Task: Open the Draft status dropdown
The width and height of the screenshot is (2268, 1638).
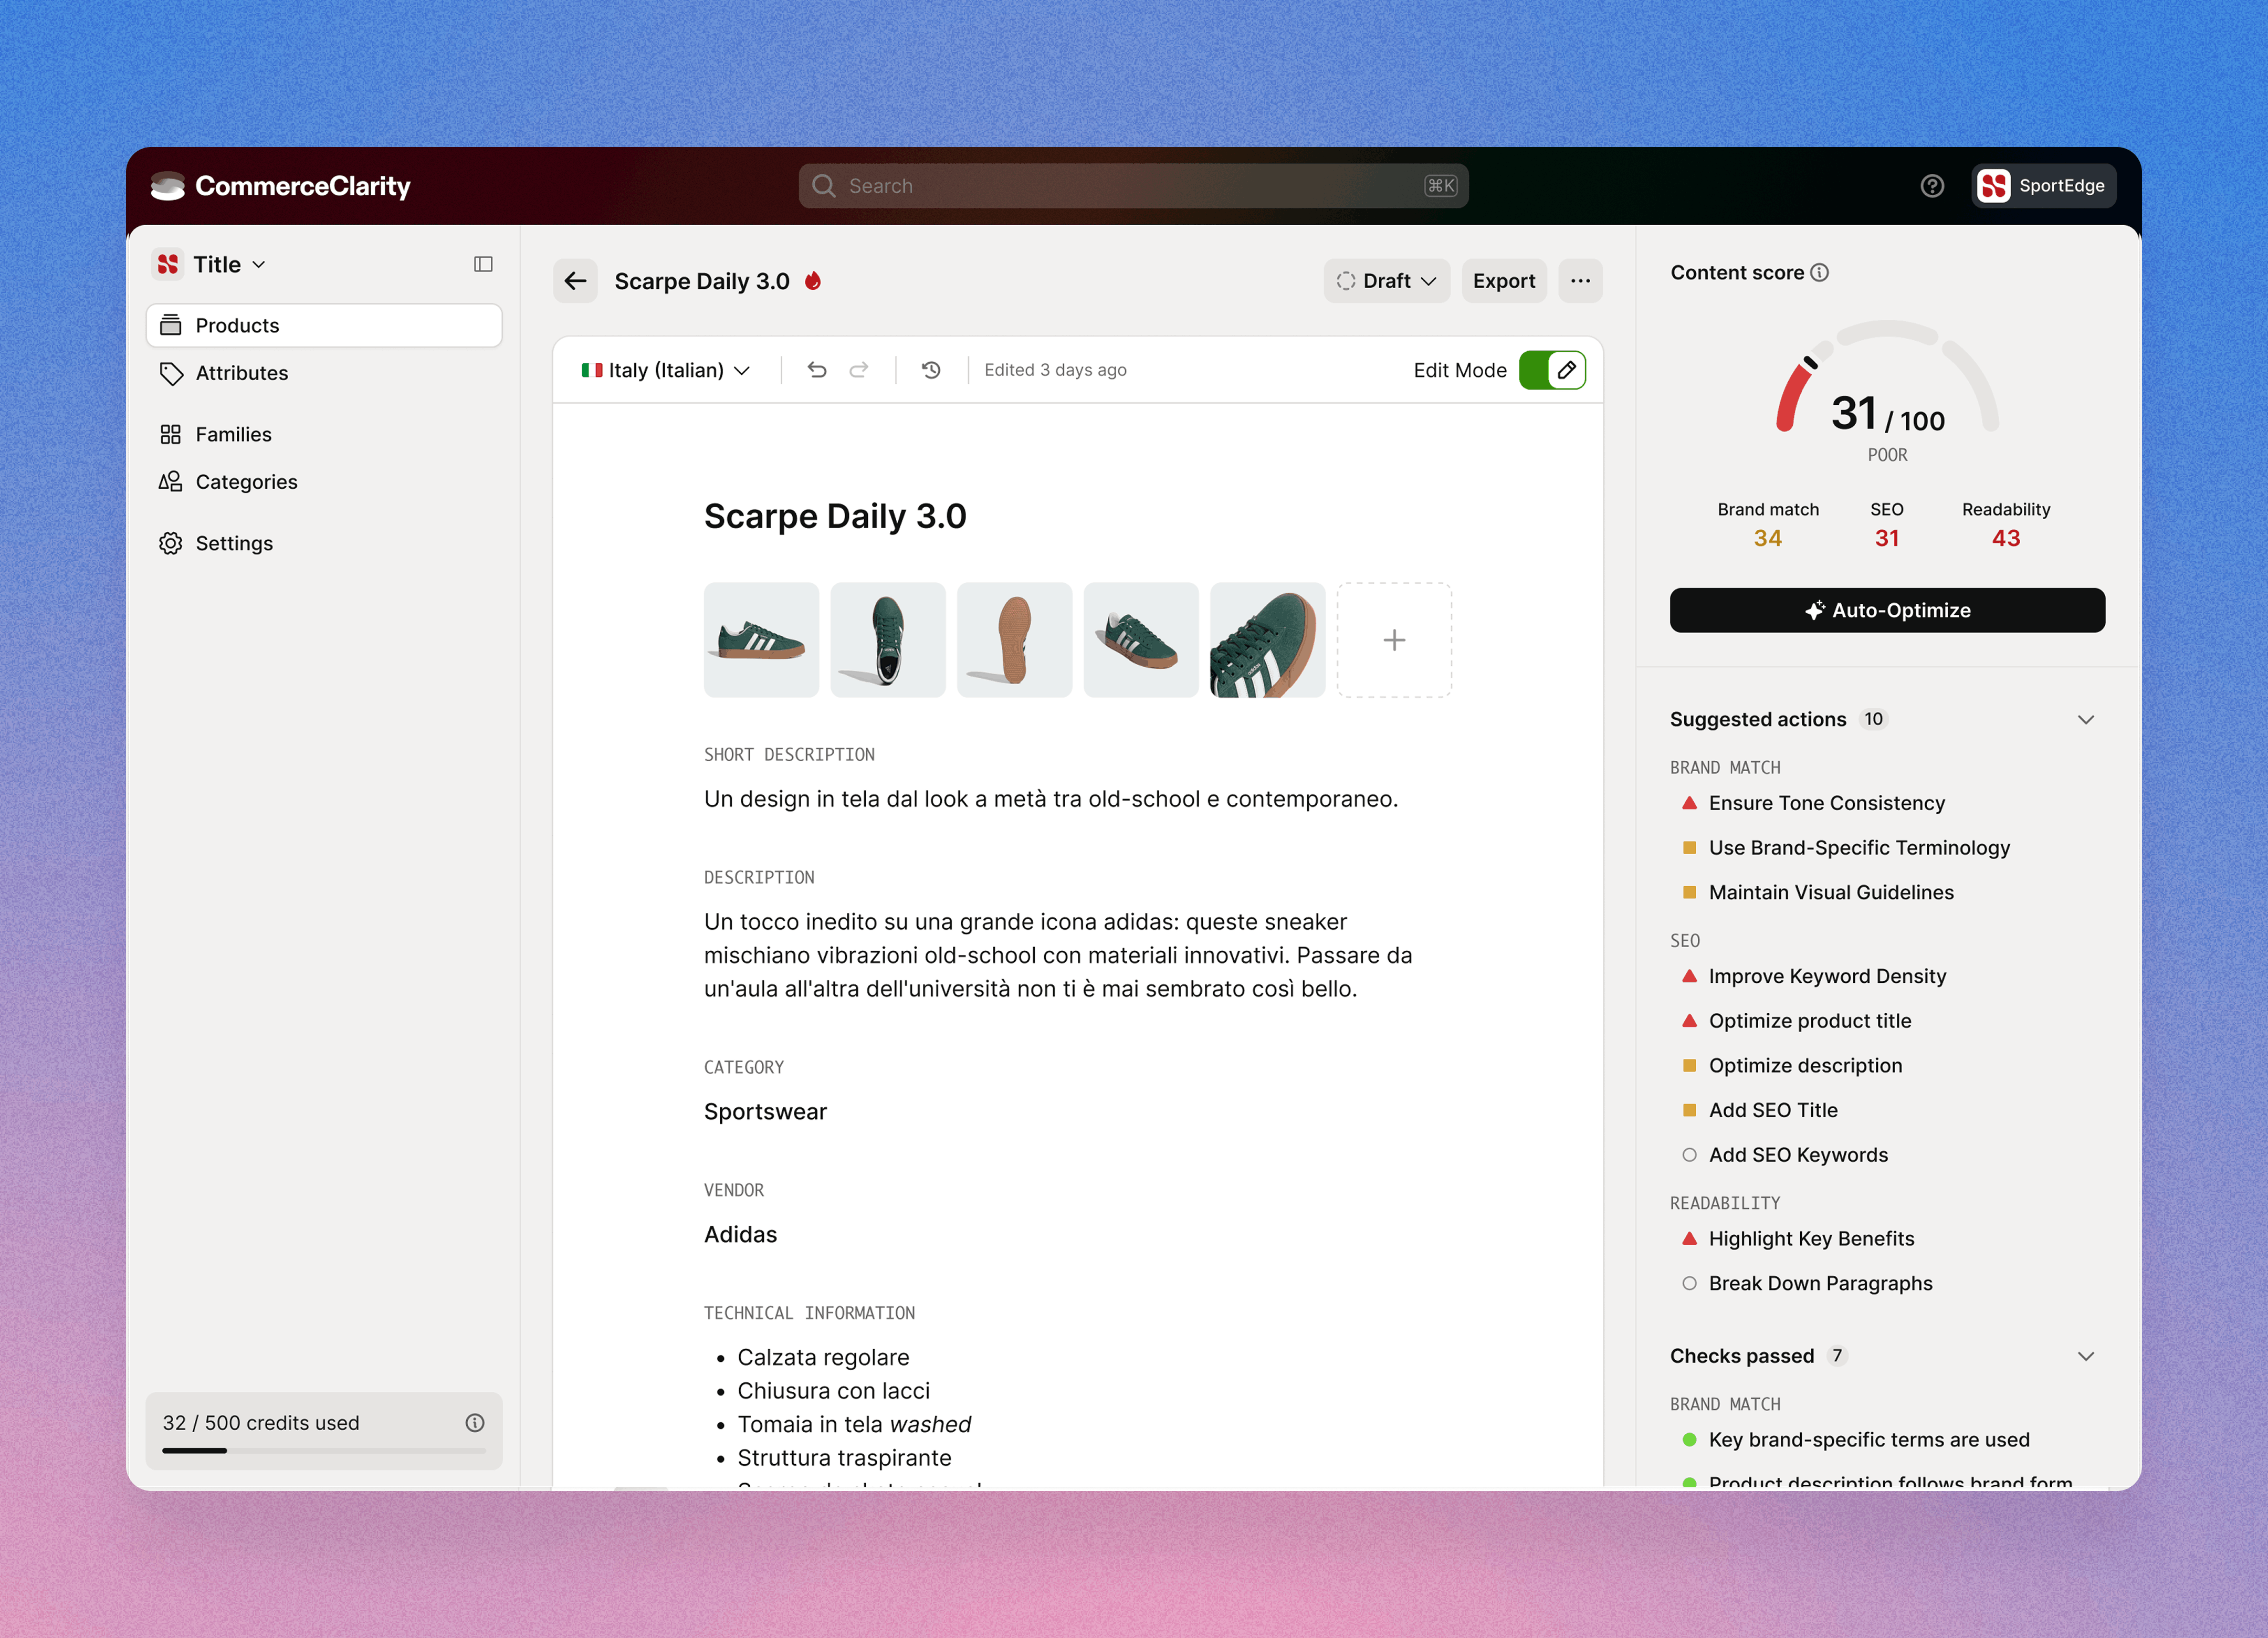Action: coord(1386,281)
